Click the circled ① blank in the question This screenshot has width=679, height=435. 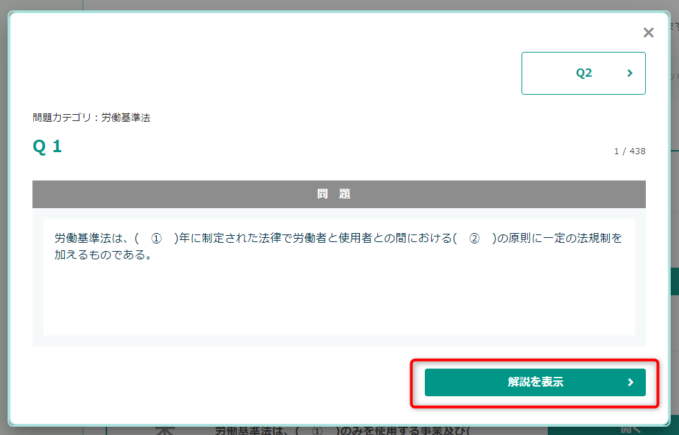pyautogui.click(x=156, y=238)
